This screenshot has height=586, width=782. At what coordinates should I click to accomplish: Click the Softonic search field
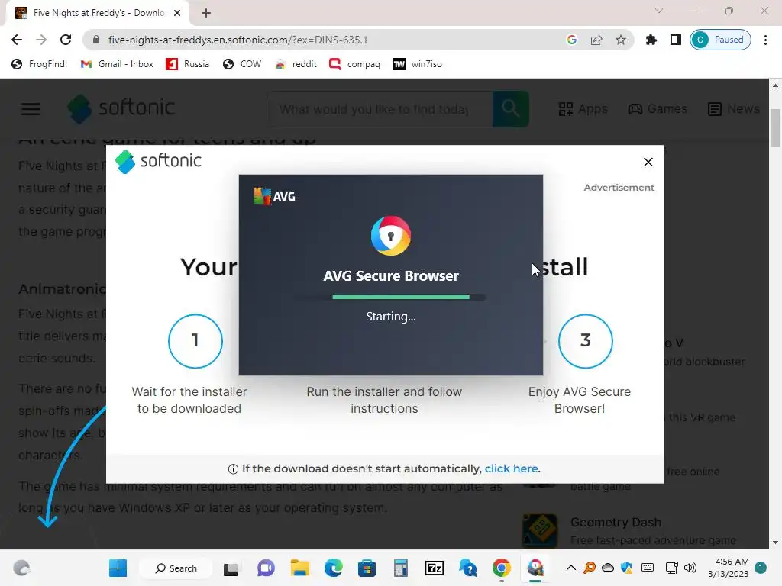tap(380, 109)
